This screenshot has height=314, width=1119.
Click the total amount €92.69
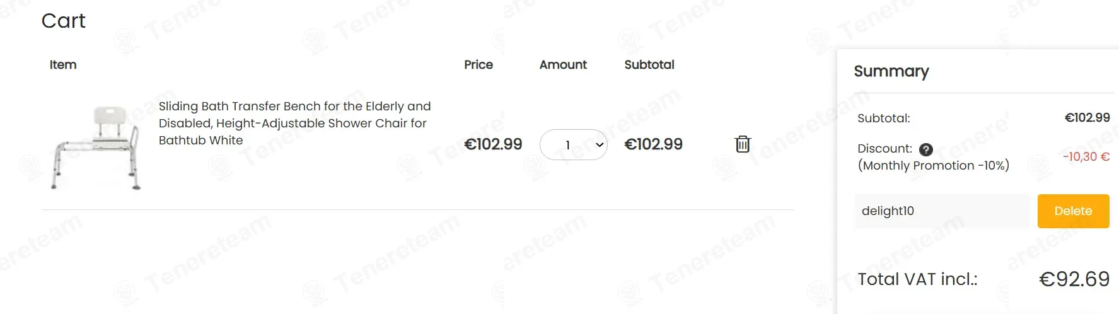[1074, 279]
